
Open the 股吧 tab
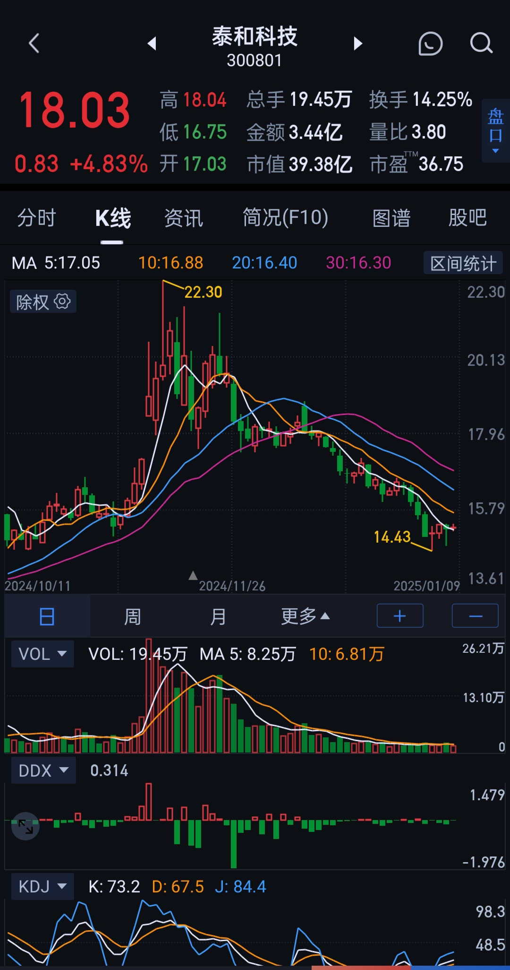point(467,218)
